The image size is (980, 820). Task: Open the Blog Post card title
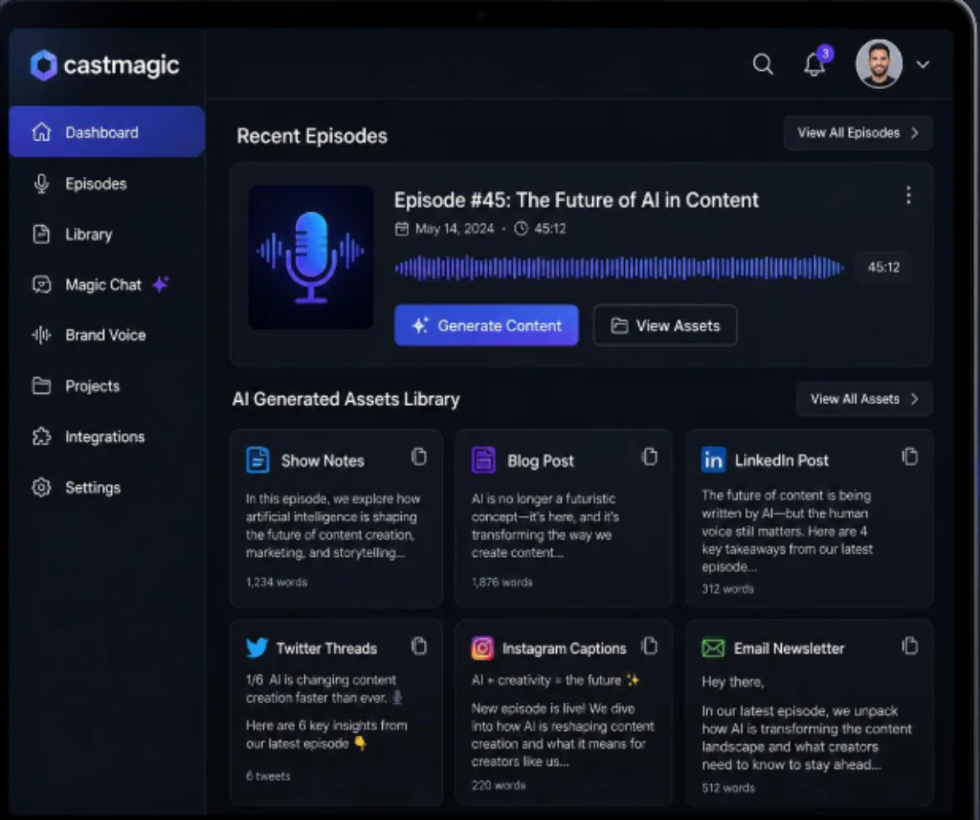click(x=541, y=460)
